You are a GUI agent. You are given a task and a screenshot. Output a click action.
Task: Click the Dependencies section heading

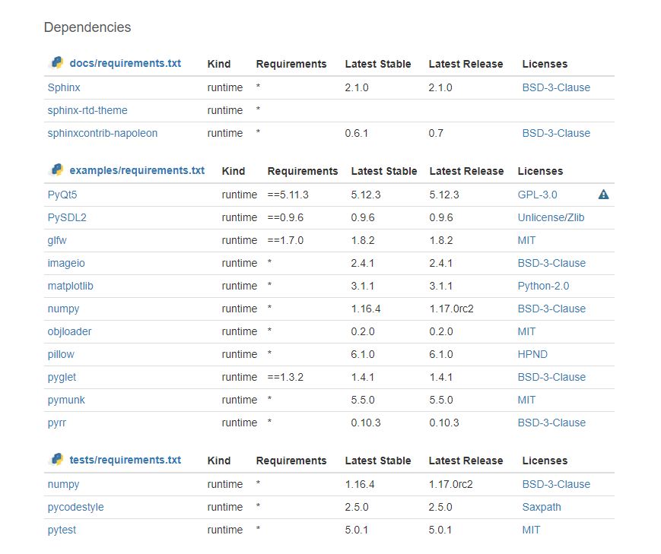(87, 27)
